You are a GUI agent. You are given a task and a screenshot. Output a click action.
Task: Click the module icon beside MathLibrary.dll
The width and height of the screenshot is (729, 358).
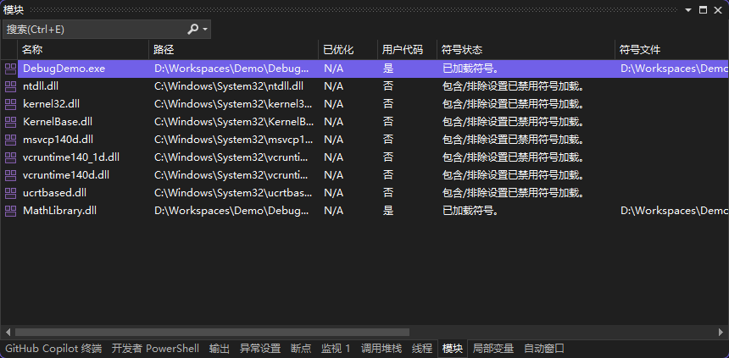10,211
